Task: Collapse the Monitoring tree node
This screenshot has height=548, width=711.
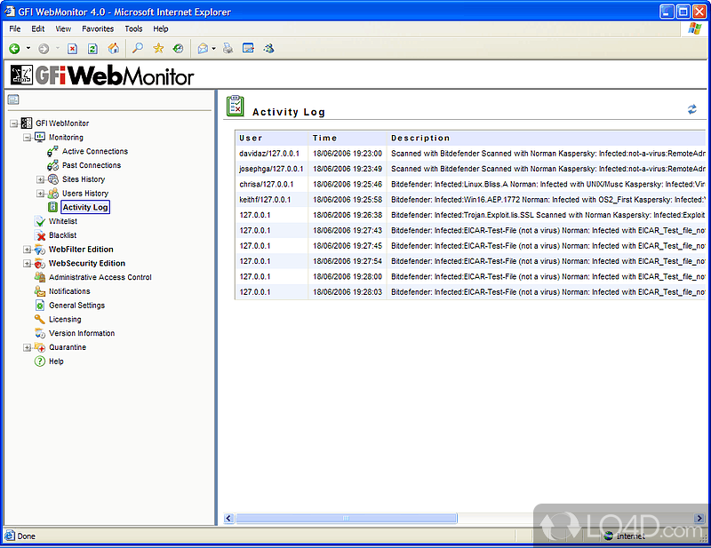Action: tap(27, 138)
